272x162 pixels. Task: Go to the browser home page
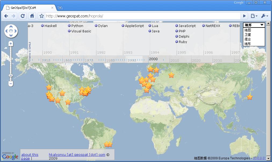point(32,16)
